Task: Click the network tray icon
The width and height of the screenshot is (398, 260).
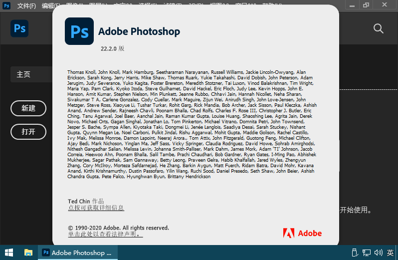Action: pos(366,253)
